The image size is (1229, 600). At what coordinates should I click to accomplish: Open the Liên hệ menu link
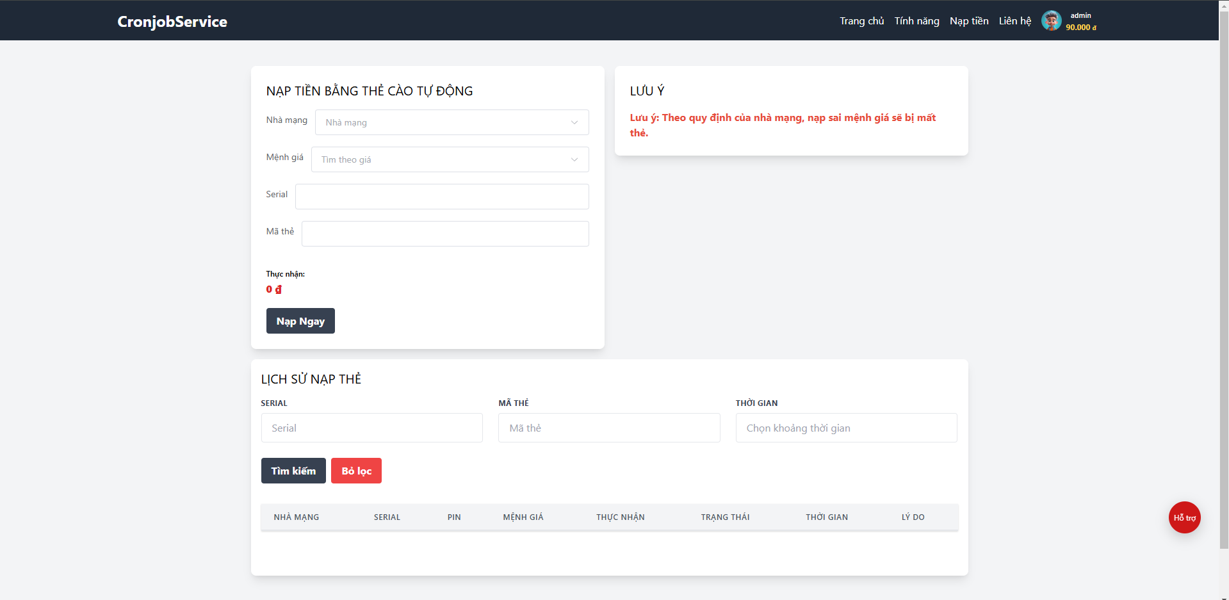[x=1014, y=21]
